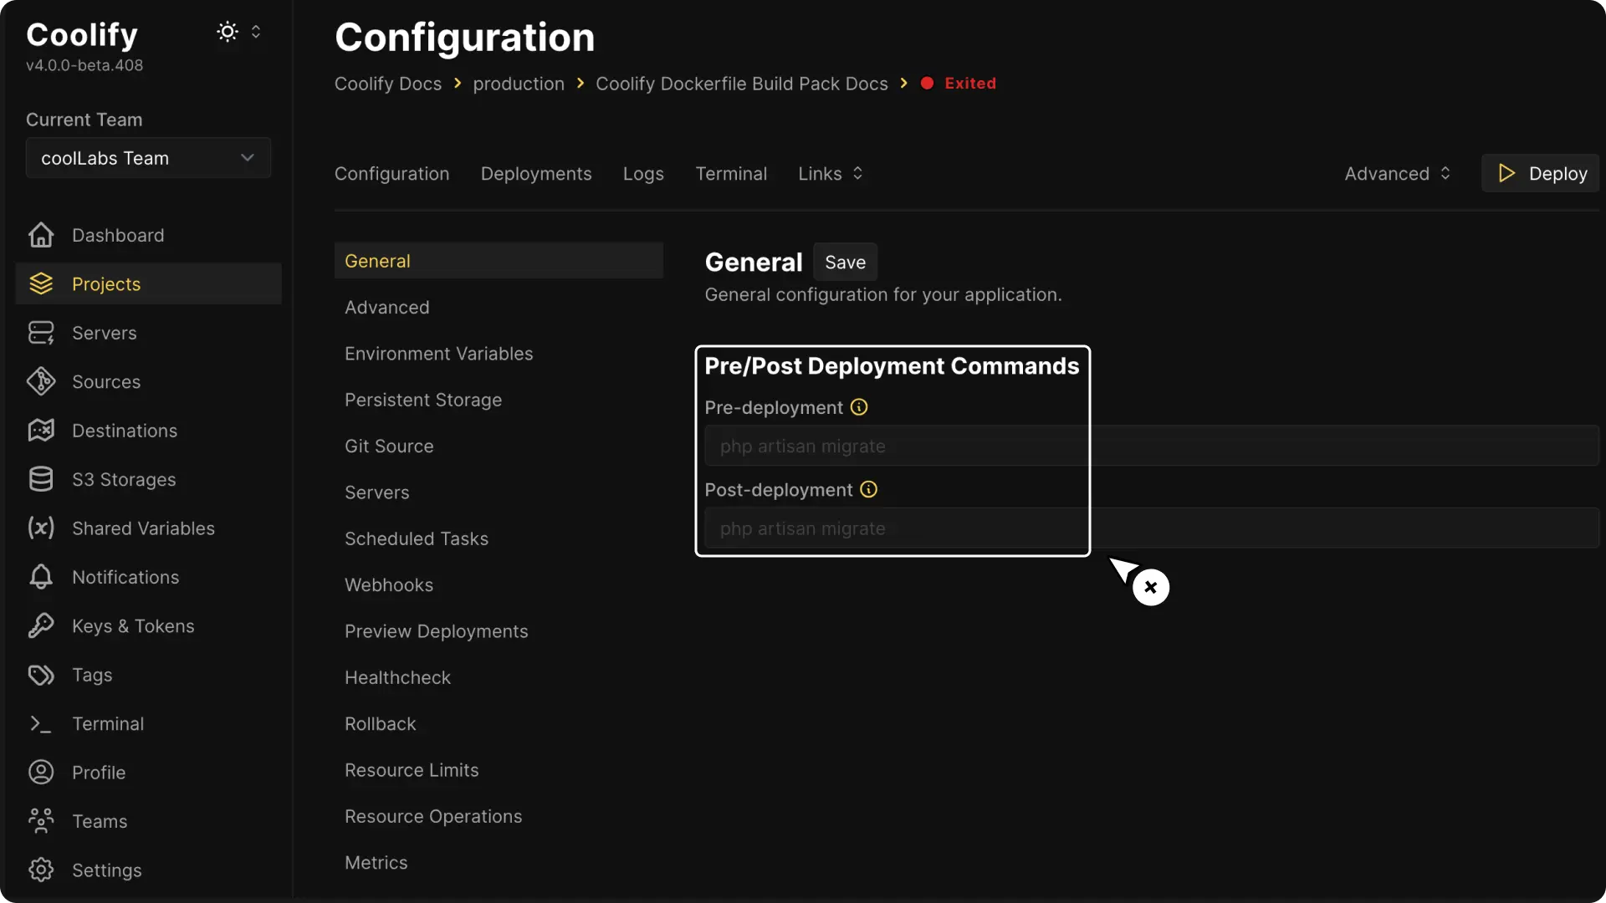
Task: Switch to the Deployments tab
Action: tap(535, 173)
